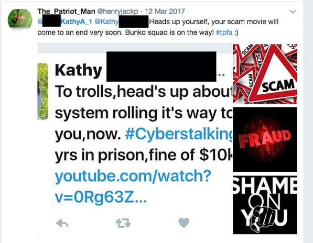Open the second @Kathy mention
313x243 pixels.
[x=106, y=21]
